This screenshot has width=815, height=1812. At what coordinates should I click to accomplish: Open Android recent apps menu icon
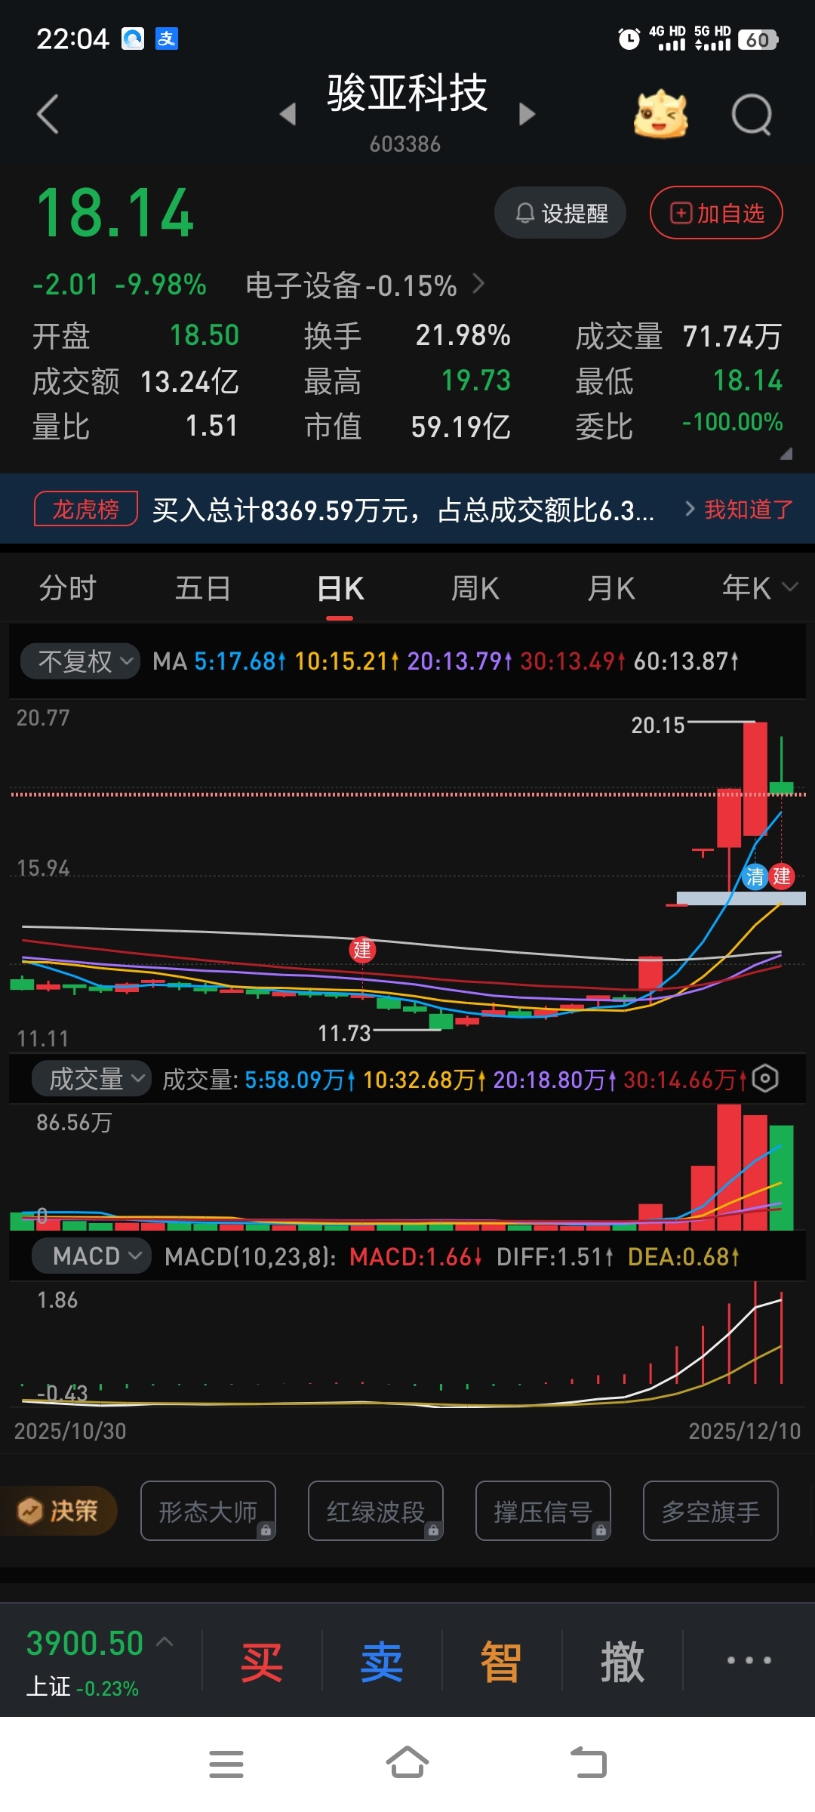[226, 1764]
